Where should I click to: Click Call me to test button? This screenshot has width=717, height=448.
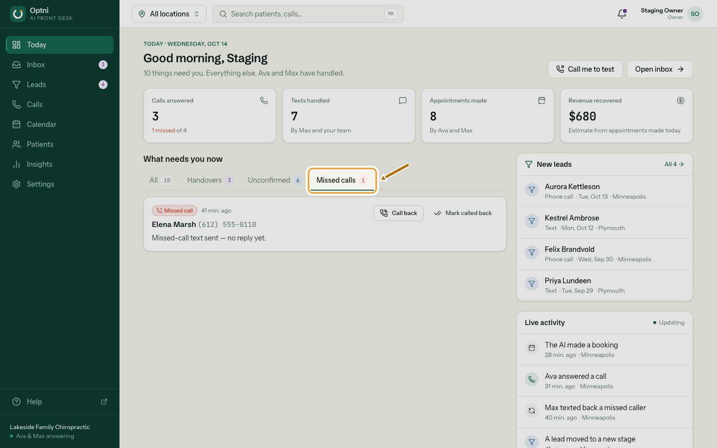pyautogui.click(x=585, y=69)
